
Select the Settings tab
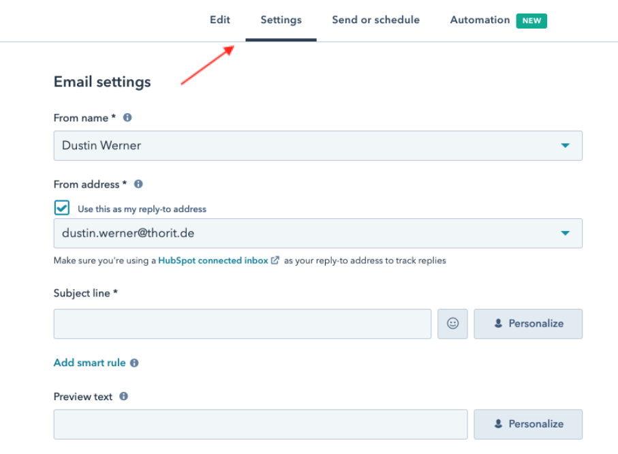click(x=281, y=20)
